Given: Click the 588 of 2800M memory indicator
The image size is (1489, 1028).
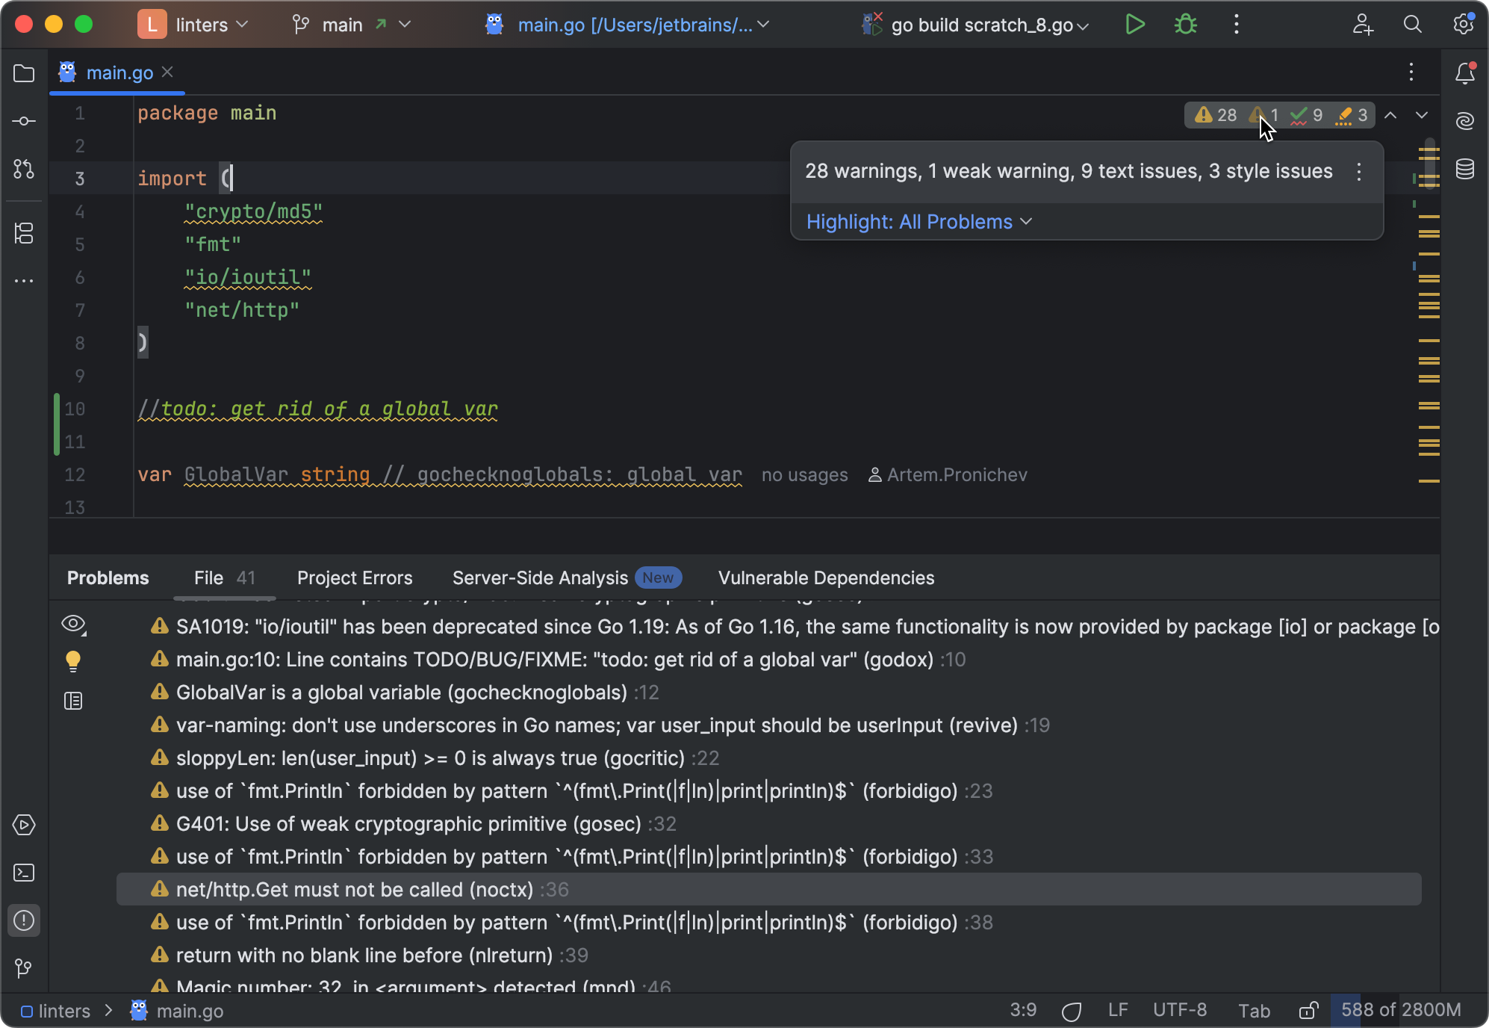Looking at the screenshot, I should (x=1399, y=1010).
